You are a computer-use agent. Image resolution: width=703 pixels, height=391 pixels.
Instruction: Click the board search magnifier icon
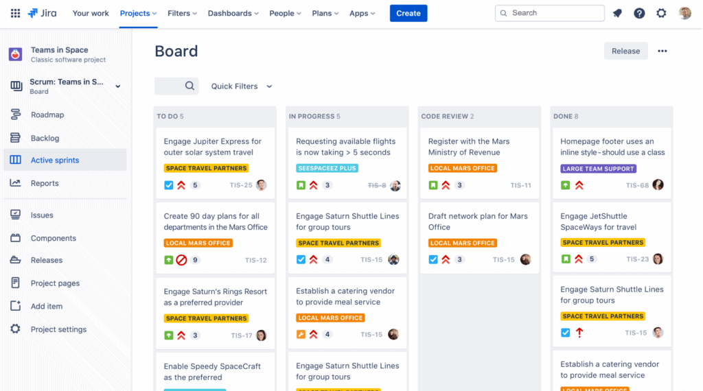pyautogui.click(x=189, y=86)
